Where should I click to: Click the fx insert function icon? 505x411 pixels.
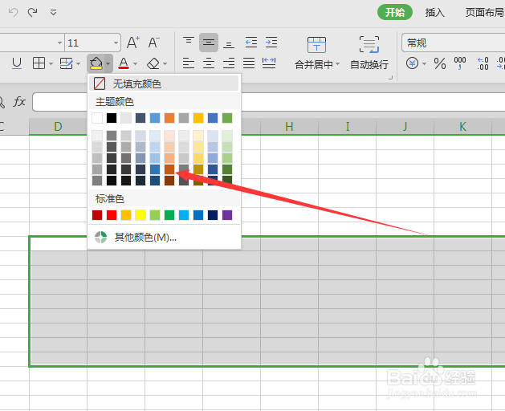[x=19, y=102]
